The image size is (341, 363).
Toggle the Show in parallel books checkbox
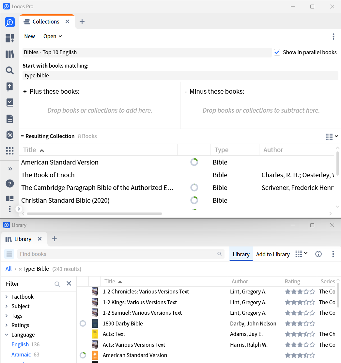[277, 52]
